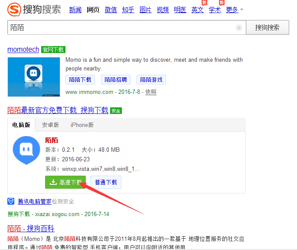Click the 系统: winxp,vista,win7 text
The height and width of the screenshot is (250, 297).
tap(92, 169)
